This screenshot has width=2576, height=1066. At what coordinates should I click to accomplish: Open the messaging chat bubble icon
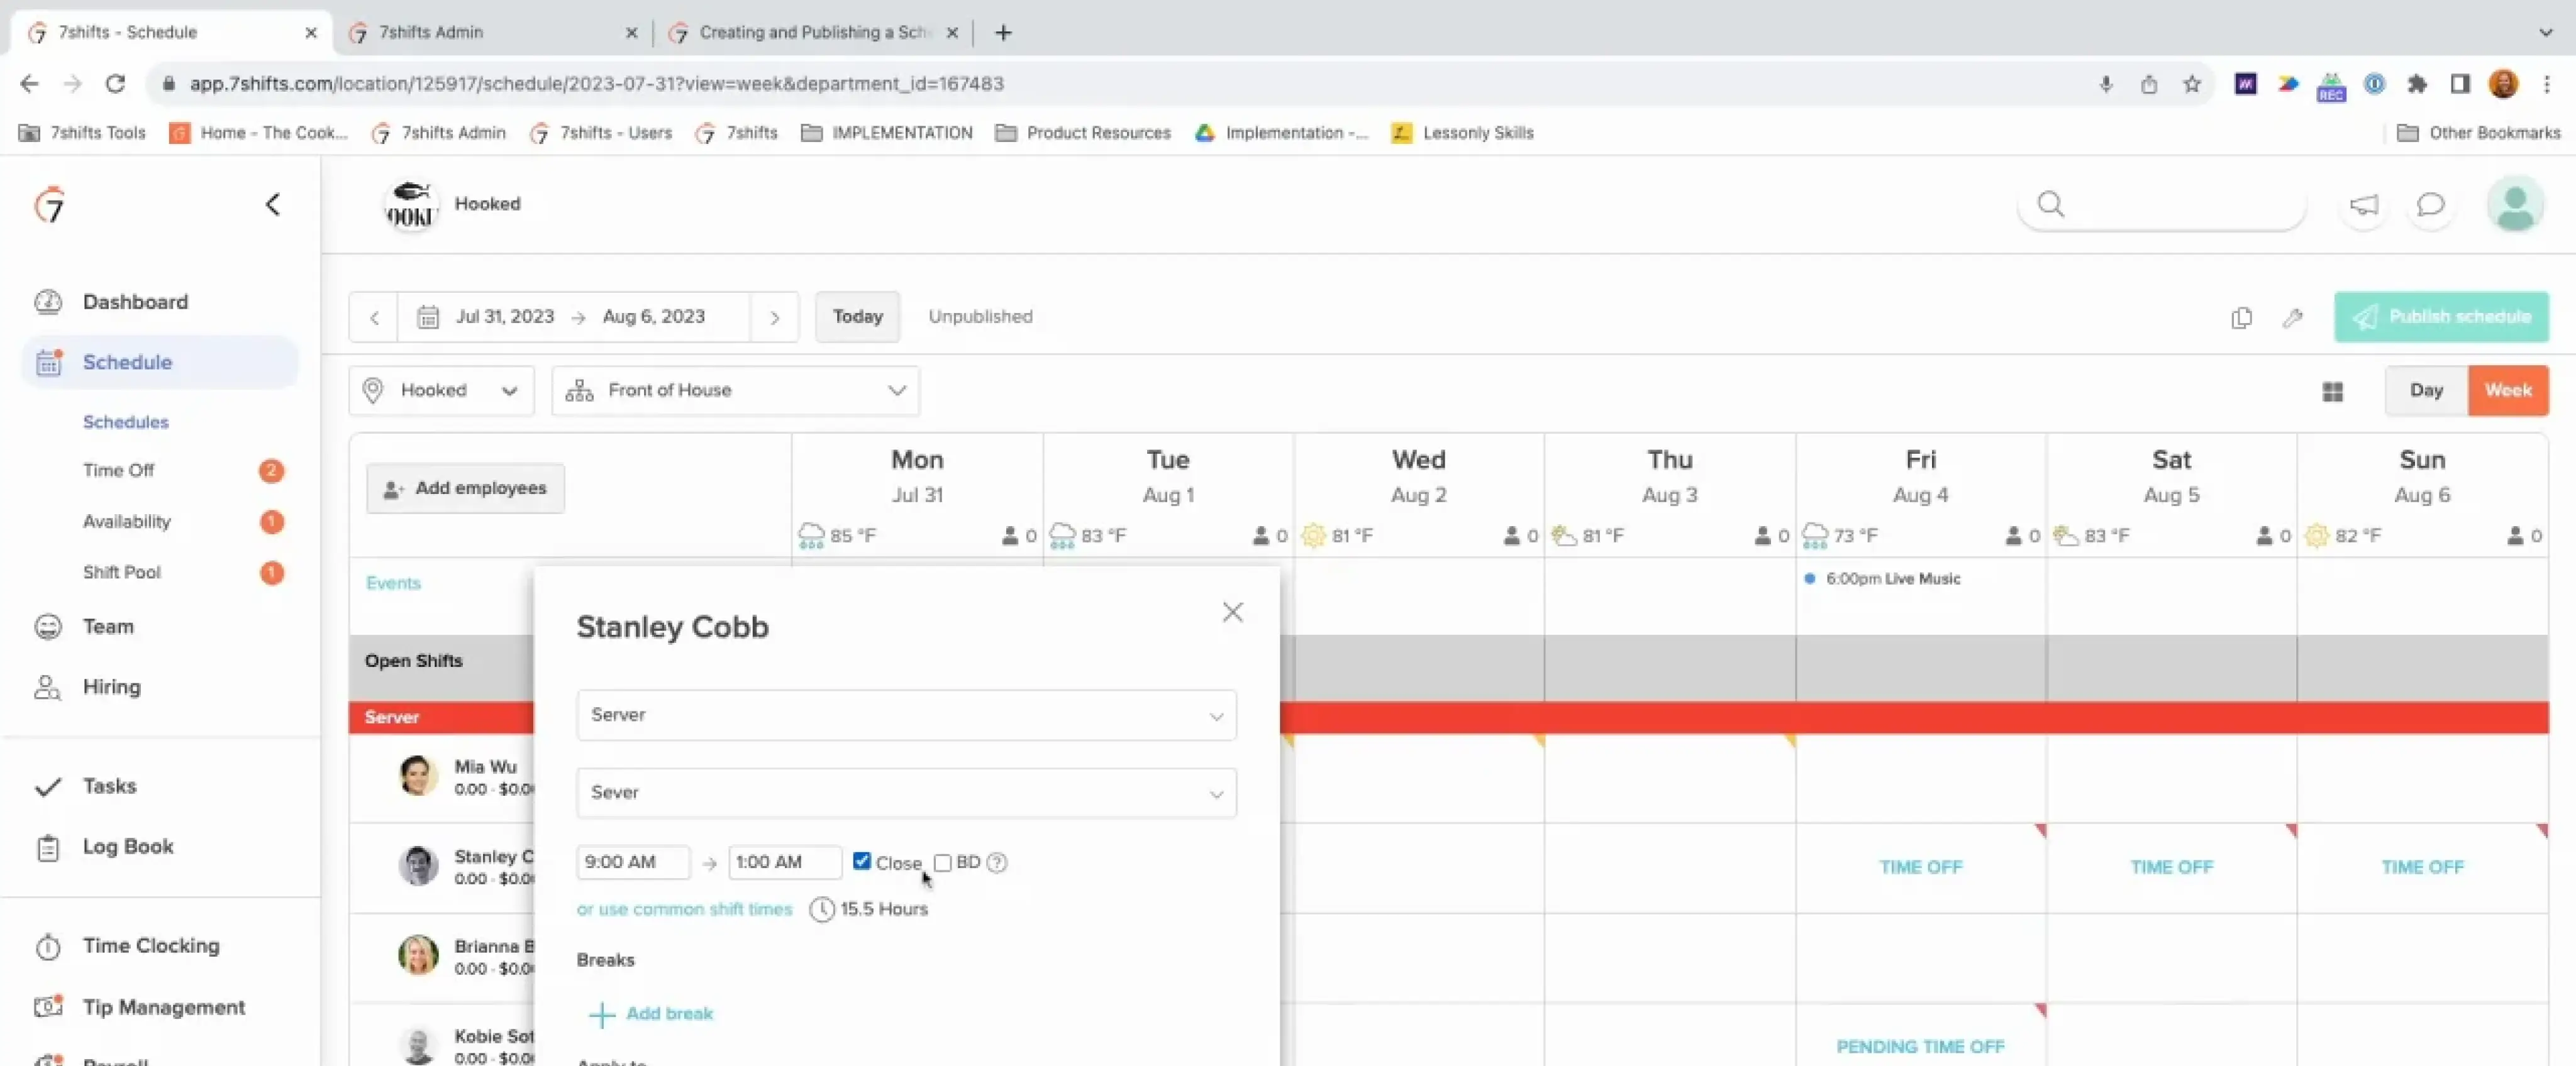[x=2430, y=205]
